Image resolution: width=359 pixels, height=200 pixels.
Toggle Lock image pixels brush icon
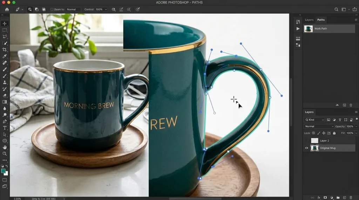pyautogui.click(x=319, y=133)
